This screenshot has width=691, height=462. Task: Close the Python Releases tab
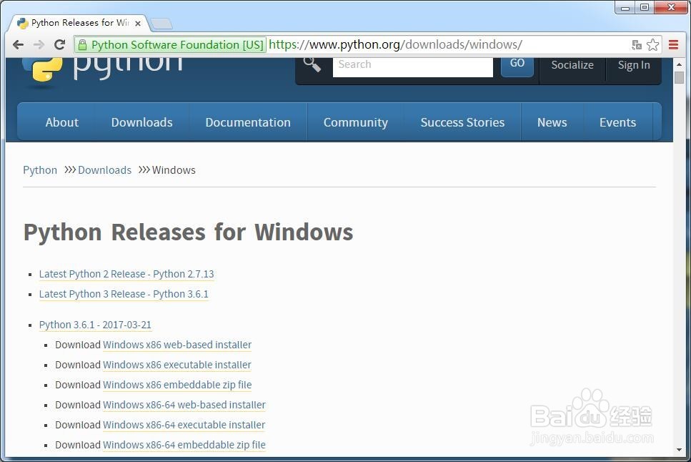click(x=138, y=24)
